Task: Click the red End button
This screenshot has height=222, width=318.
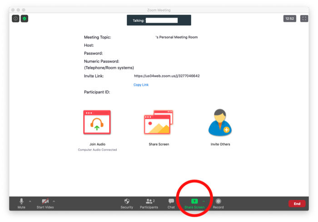Action: pyautogui.click(x=297, y=204)
